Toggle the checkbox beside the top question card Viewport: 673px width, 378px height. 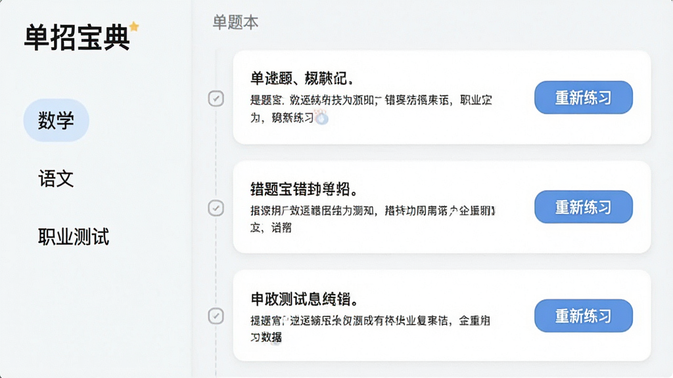tap(216, 98)
